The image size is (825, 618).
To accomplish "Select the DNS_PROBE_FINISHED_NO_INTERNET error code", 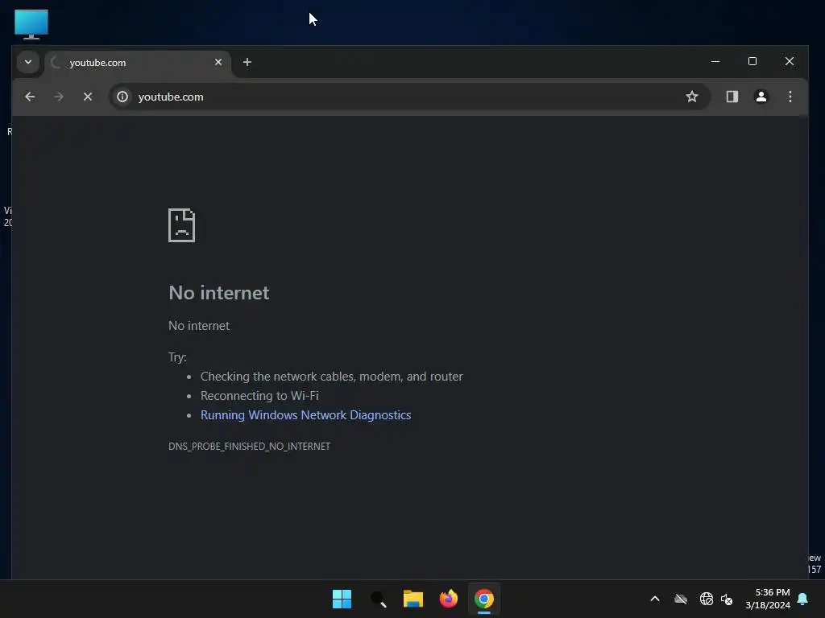I will click(x=250, y=446).
